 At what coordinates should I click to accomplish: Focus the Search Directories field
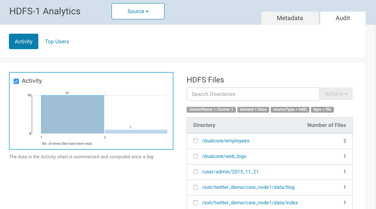(x=253, y=94)
